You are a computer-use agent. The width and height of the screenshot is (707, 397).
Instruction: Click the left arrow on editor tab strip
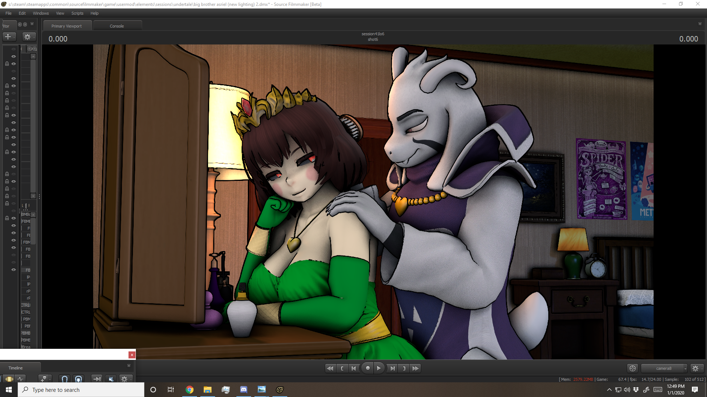20,24
